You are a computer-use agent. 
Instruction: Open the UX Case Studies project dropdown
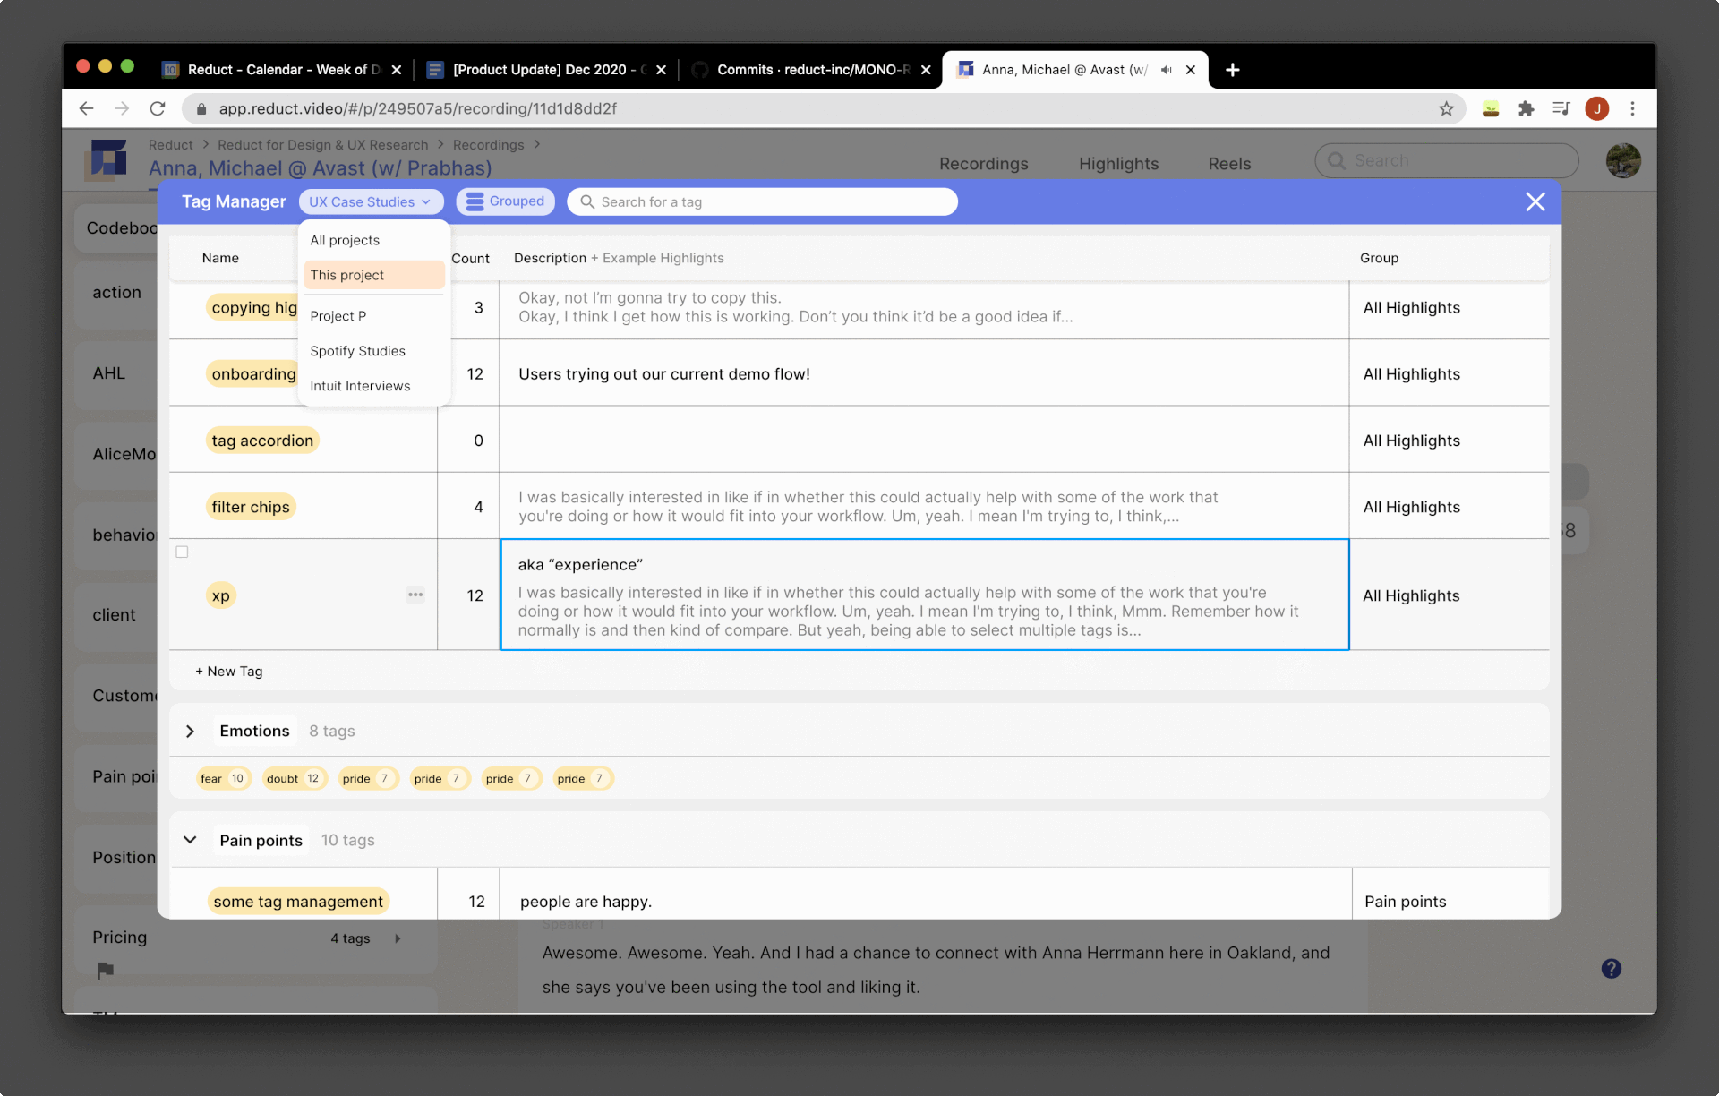371,202
